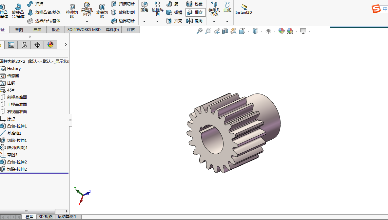Open the DisplayManager color ball tab

point(50,45)
